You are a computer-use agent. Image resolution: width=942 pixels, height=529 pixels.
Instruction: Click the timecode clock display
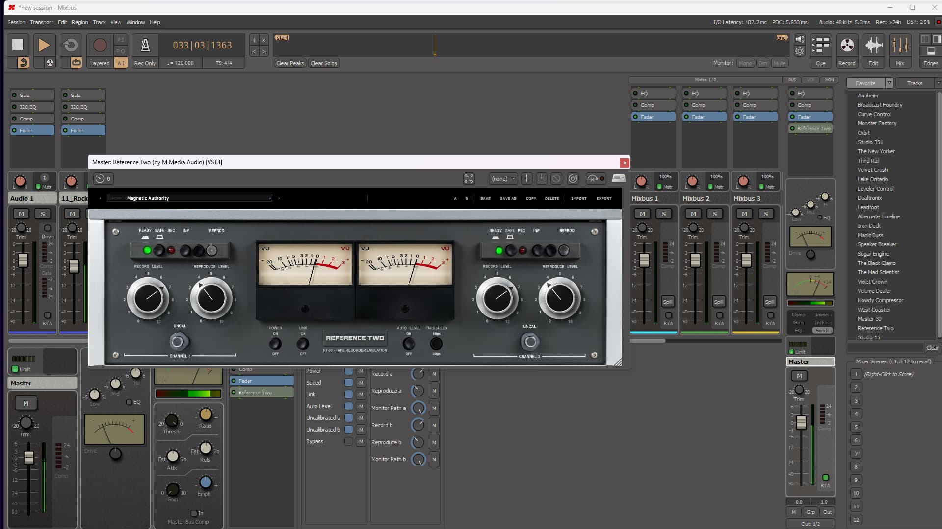(202, 45)
